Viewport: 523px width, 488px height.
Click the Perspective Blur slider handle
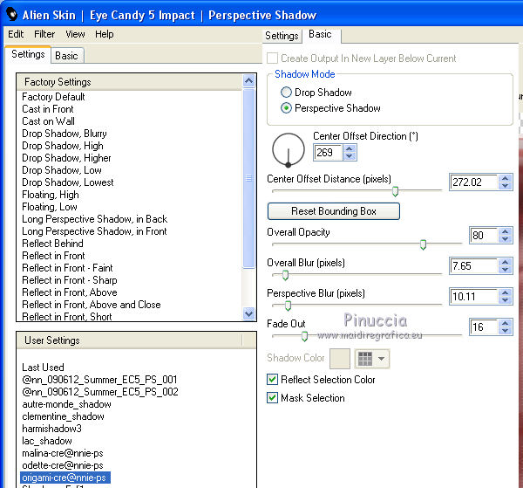click(288, 306)
